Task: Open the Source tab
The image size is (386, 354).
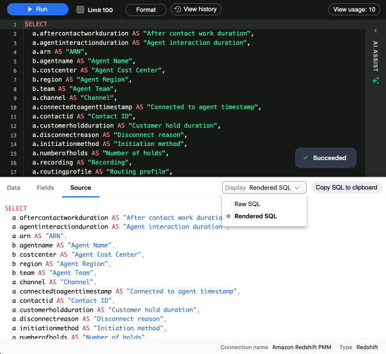Action: [81, 188]
